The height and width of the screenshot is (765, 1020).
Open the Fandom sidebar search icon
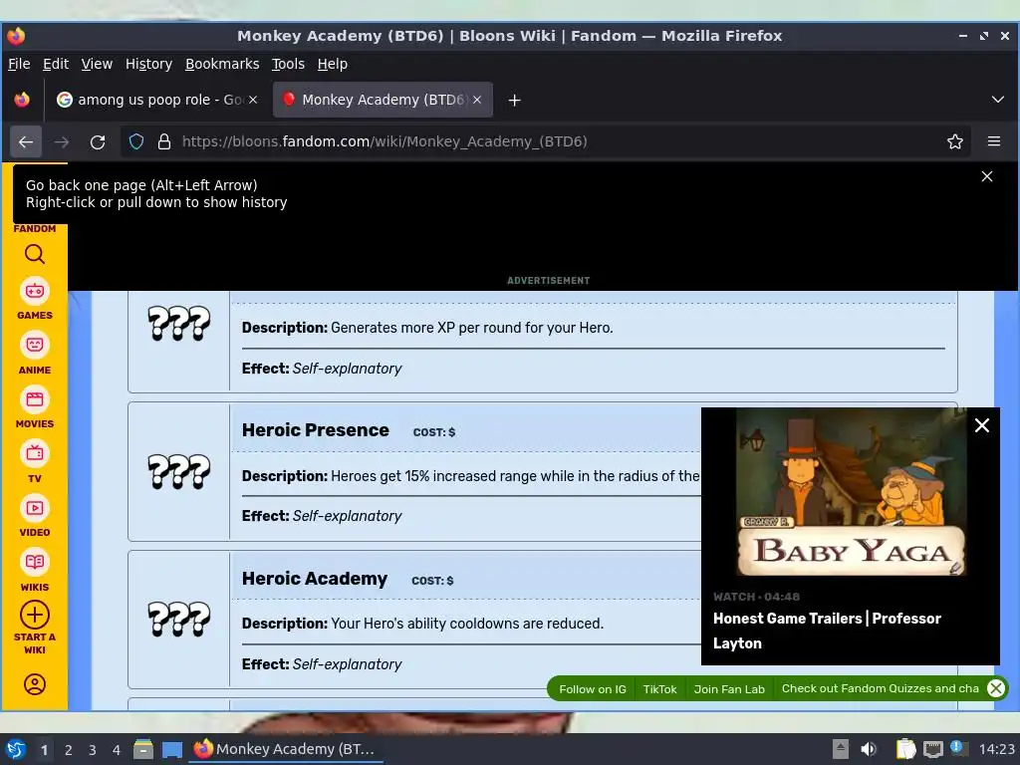tap(35, 254)
